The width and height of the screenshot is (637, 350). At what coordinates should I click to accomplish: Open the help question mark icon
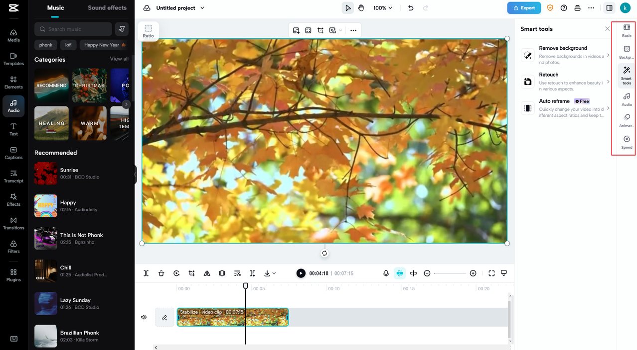coord(564,8)
